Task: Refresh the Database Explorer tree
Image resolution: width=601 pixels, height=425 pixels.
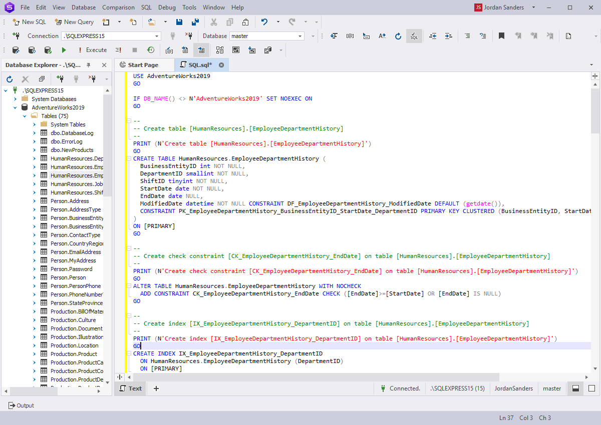Action: coord(10,79)
